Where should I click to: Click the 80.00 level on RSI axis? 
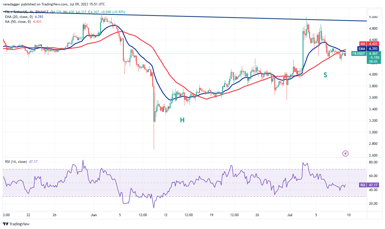tap(373, 162)
